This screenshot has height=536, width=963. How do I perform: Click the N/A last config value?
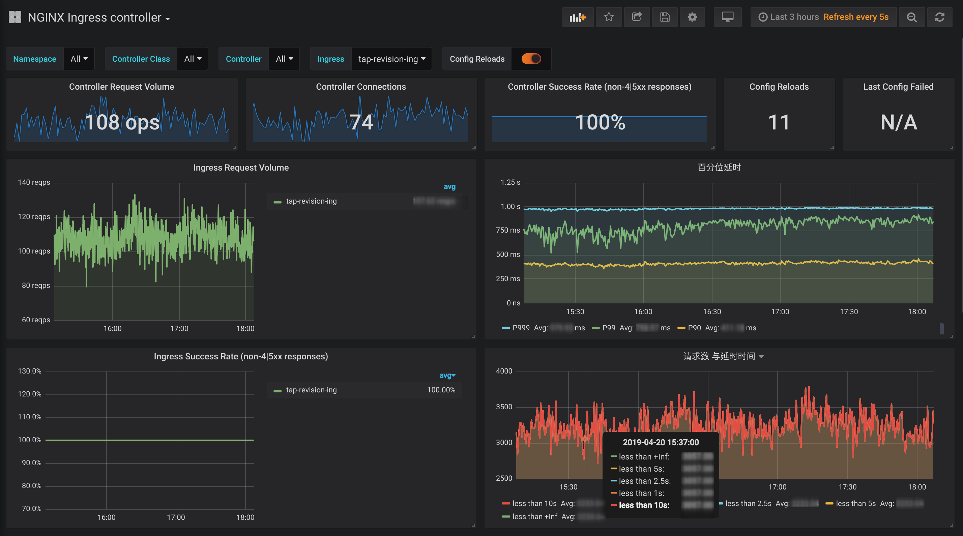click(898, 122)
